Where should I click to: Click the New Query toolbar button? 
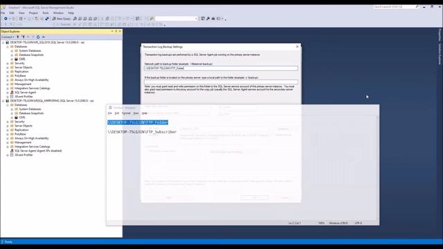coord(62,19)
